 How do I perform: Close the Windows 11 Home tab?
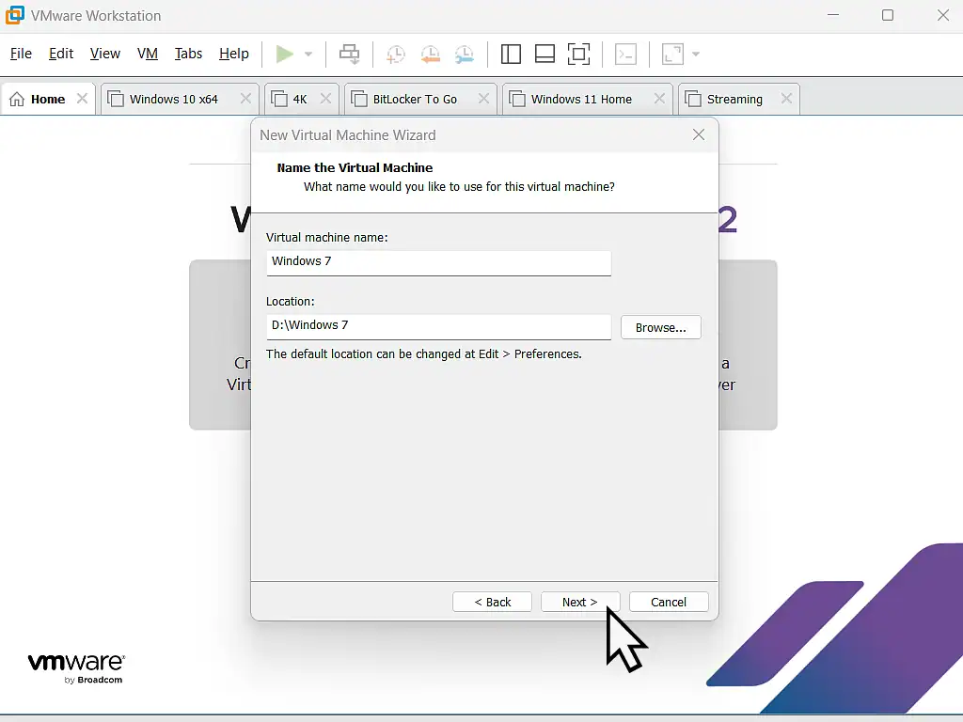[x=659, y=98]
